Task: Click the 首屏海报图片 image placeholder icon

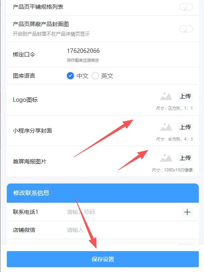Action: pyautogui.click(x=166, y=158)
